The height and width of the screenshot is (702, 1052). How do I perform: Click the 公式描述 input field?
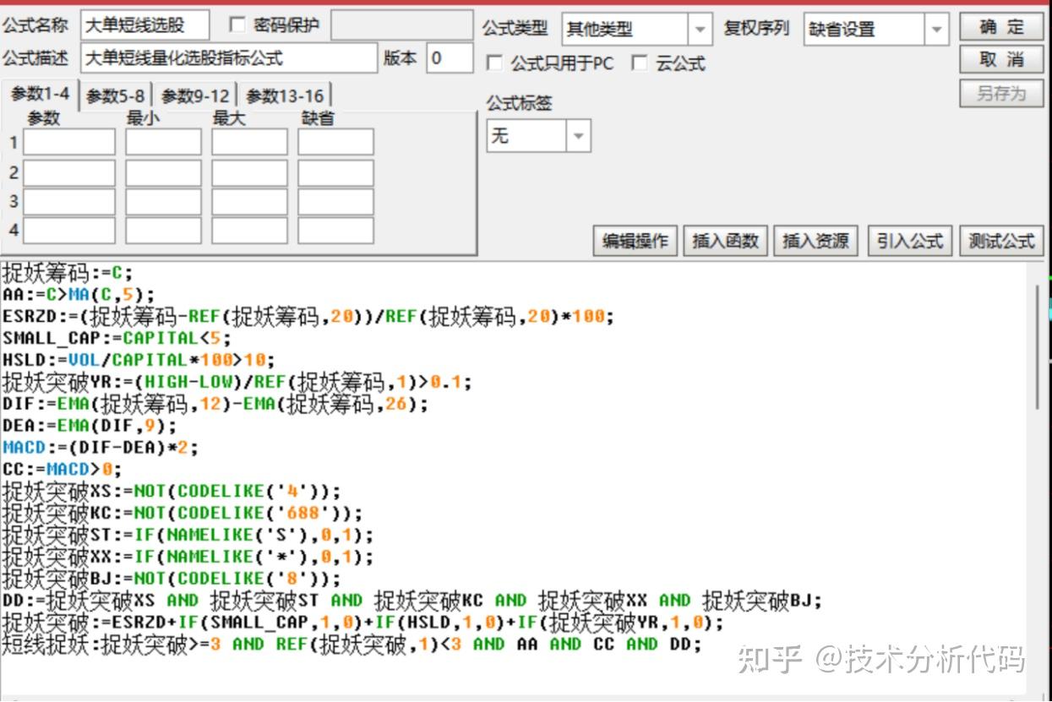tap(230, 58)
